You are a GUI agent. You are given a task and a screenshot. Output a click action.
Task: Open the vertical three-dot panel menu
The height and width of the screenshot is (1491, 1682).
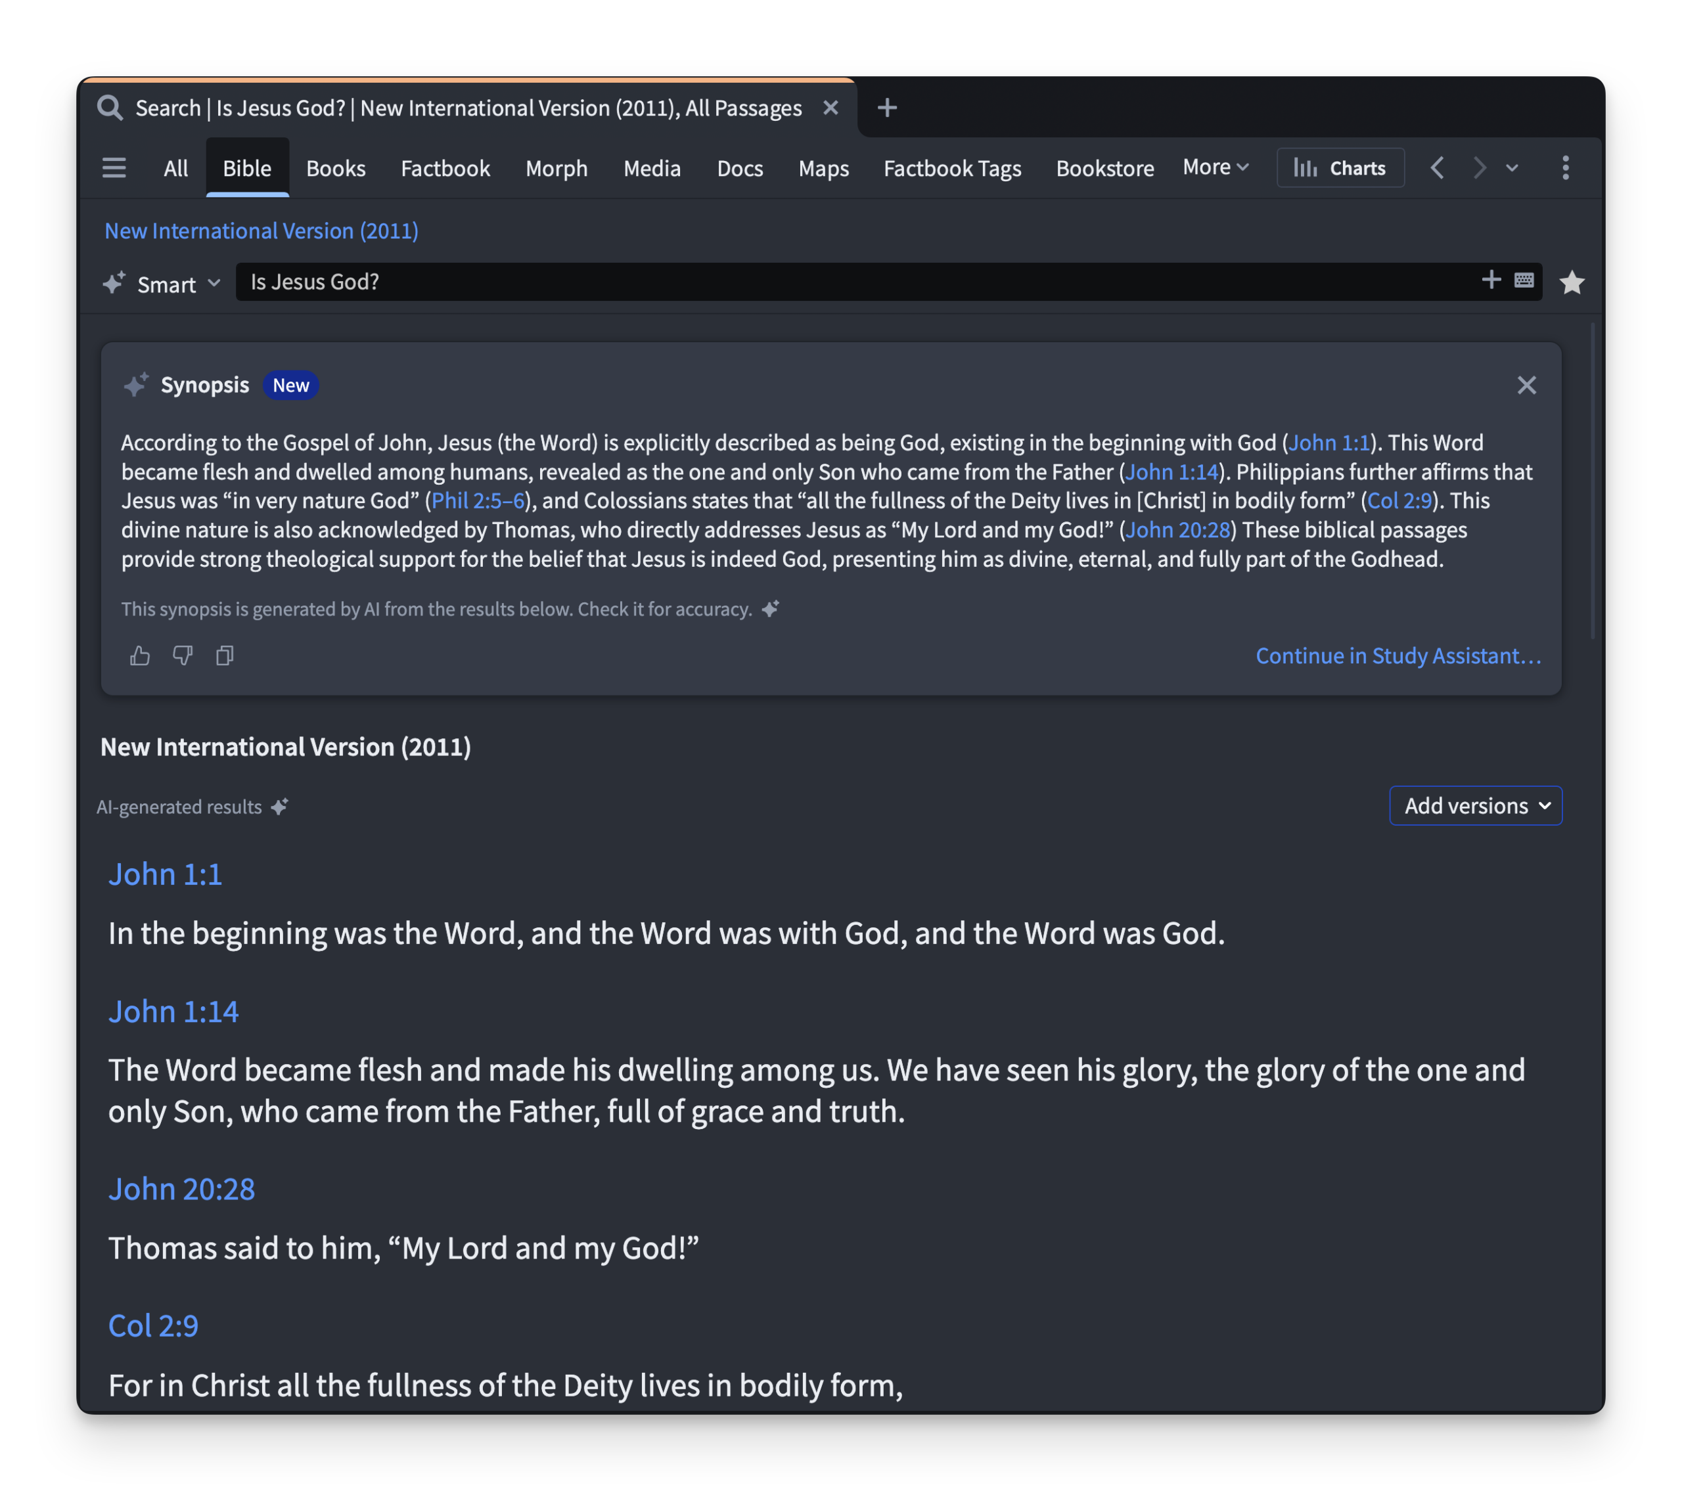coord(1565,168)
